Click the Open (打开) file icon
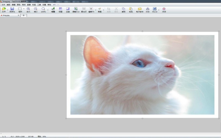Viewport: 221px width, 138px height. click(x=4, y=9)
